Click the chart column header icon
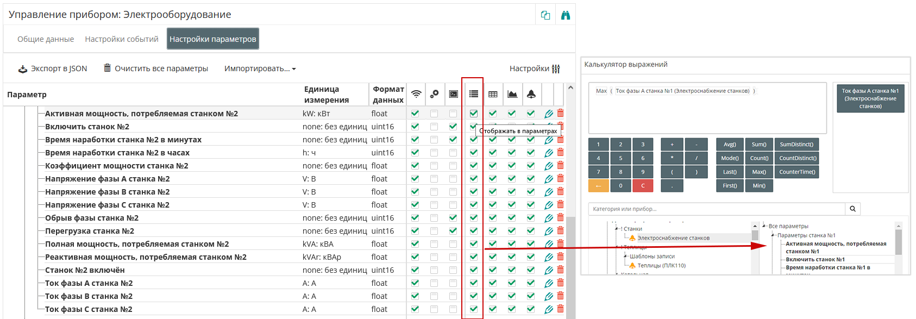This screenshot has height=319, width=916. point(512,94)
